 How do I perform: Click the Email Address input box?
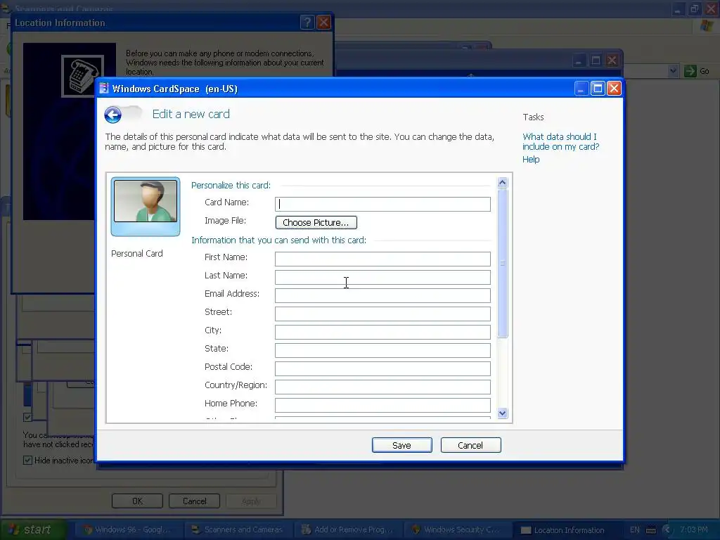(382, 295)
